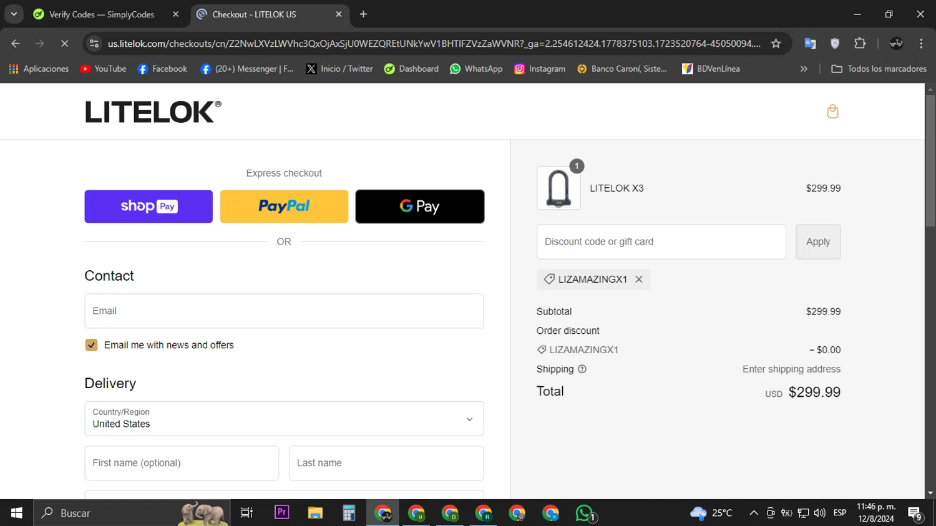Open the Extensions puzzle icon
936x526 pixels.
pos(860,44)
